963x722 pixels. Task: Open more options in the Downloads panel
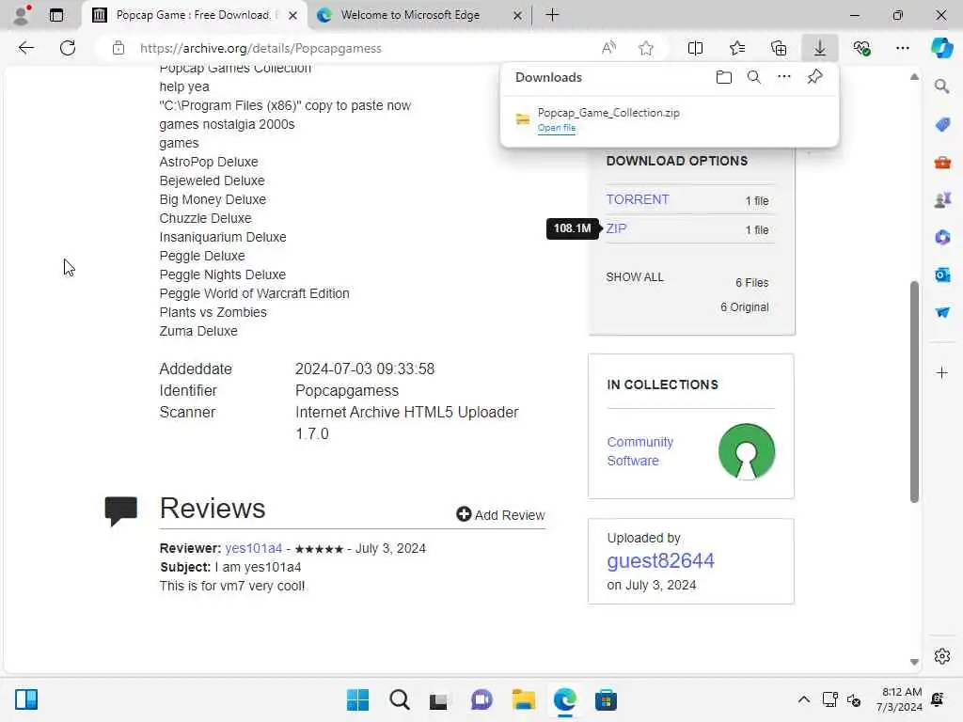click(x=783, y=77)
